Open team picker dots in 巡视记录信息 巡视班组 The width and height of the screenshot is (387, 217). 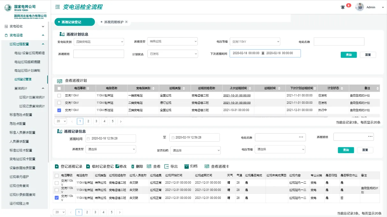coord(370,136)
